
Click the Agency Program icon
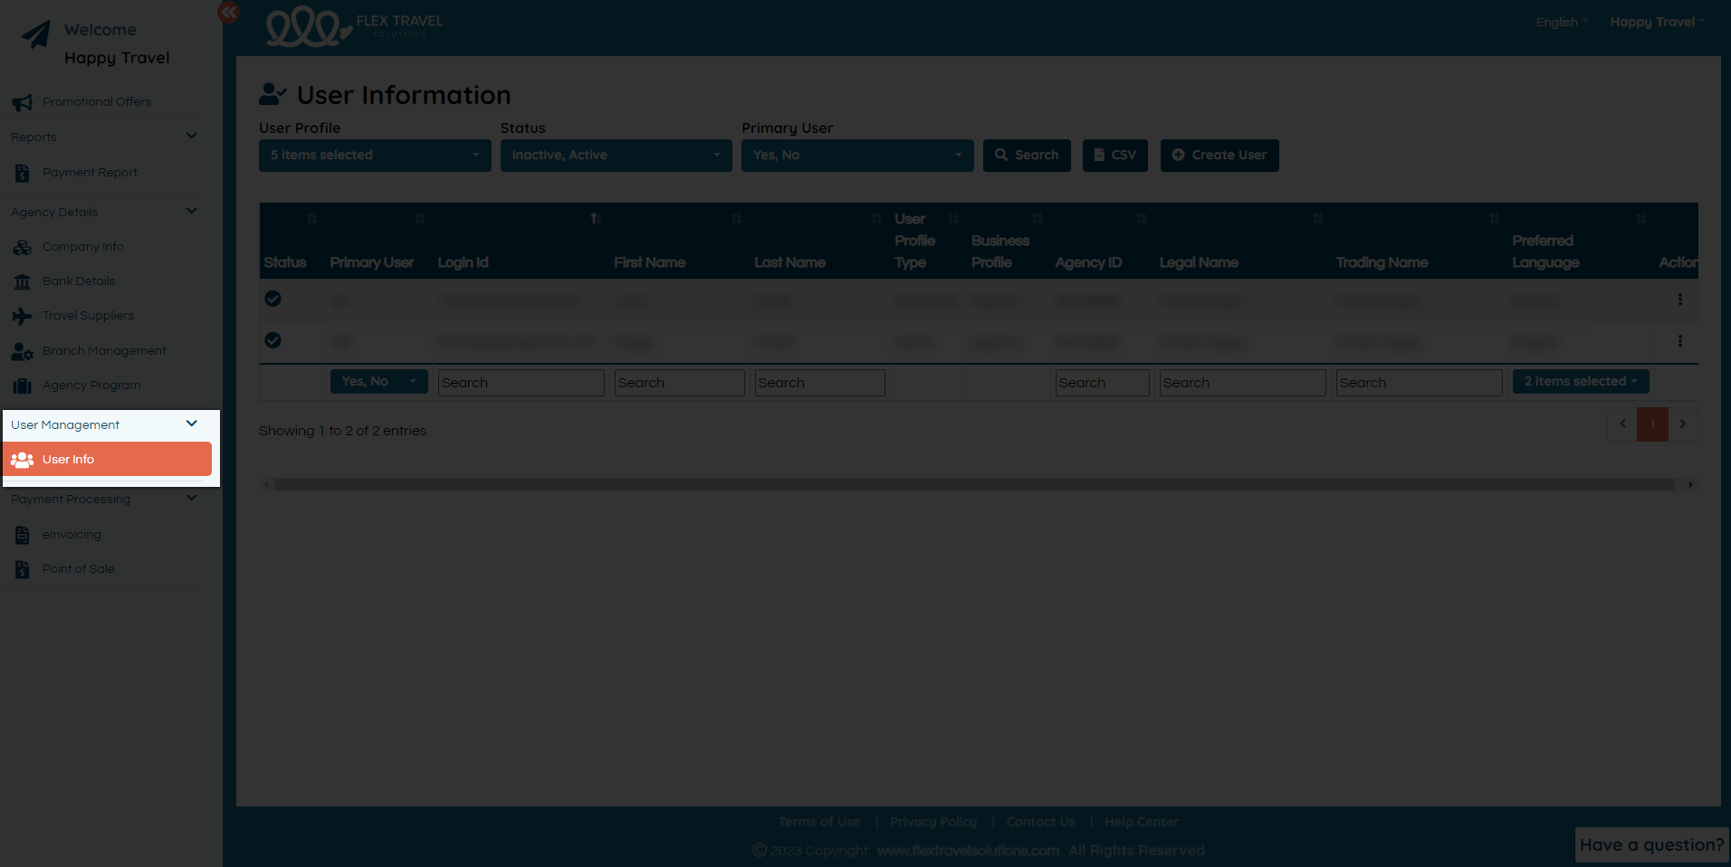[22, 385]
